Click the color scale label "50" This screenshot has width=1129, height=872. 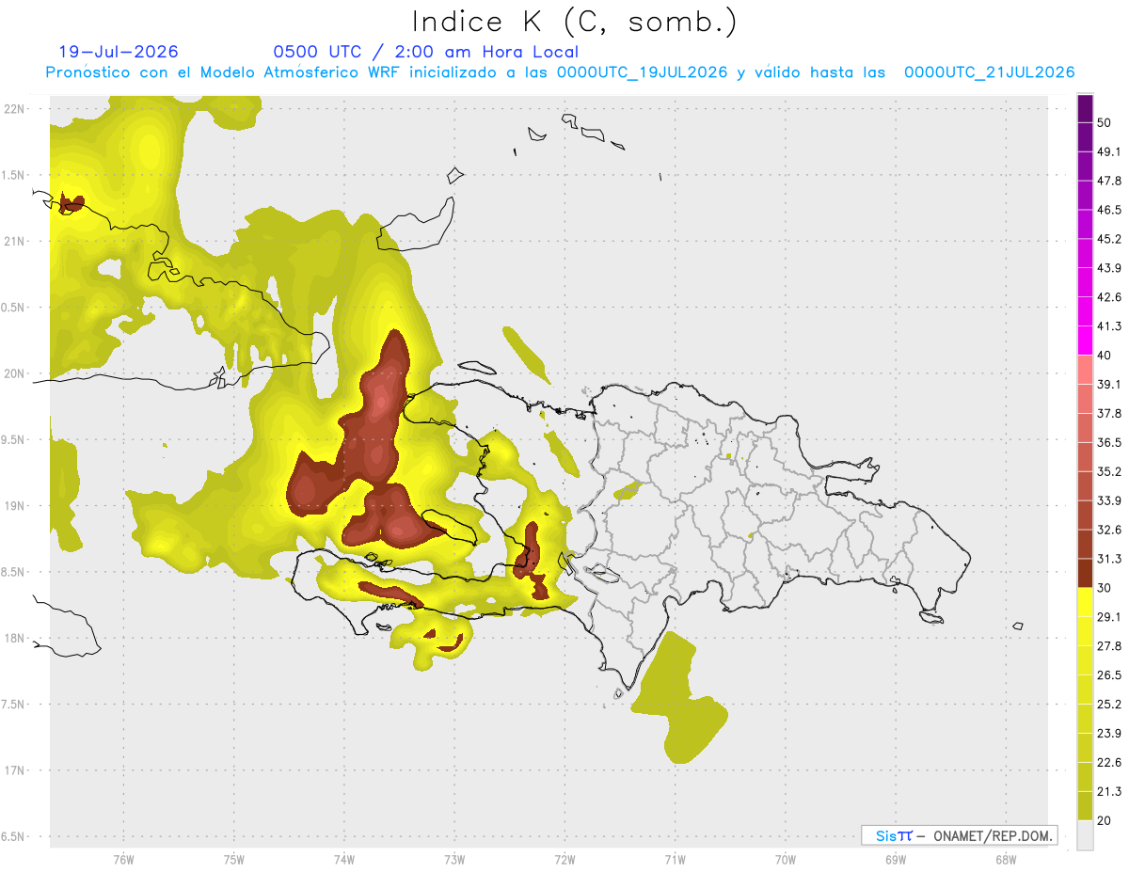[1106, 122]
